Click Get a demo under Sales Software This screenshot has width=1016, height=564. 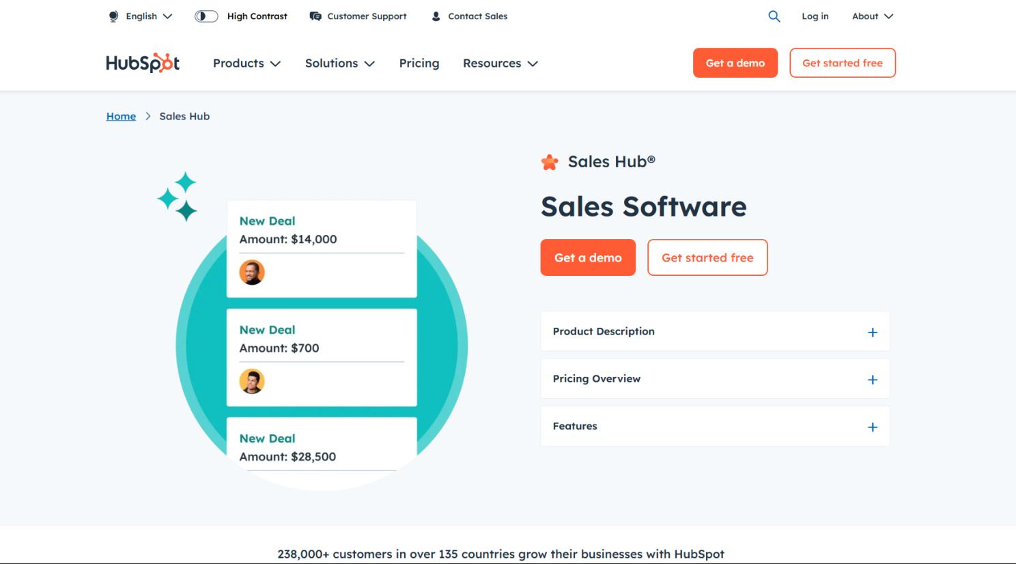[x=588, y=257]
